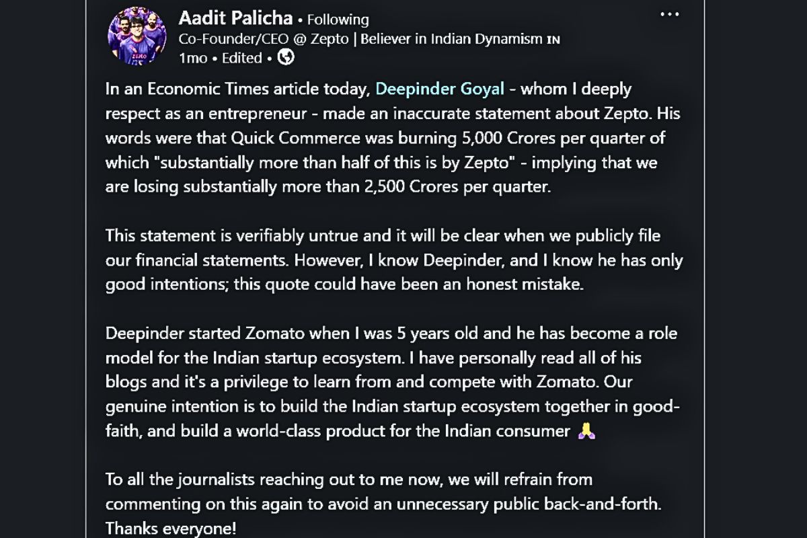Click the 'Co-Founder/CEO @ Zepto' headline
This screenshot has height=538, width=807.
(264, 39)
